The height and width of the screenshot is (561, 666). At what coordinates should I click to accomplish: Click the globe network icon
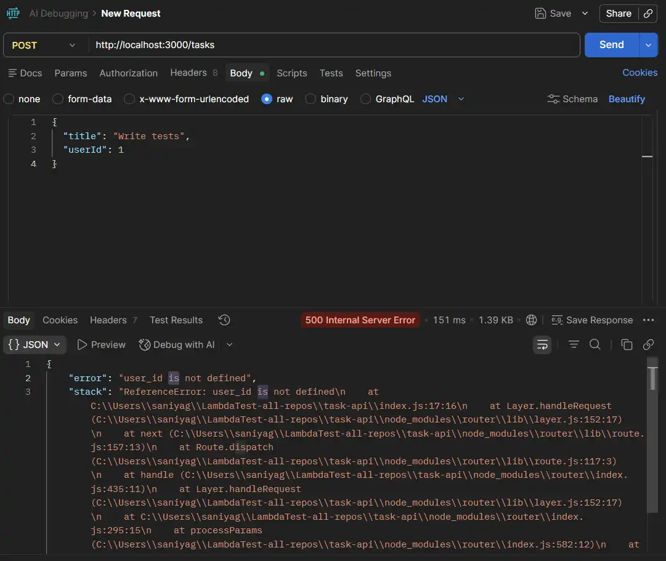(531, 320)
